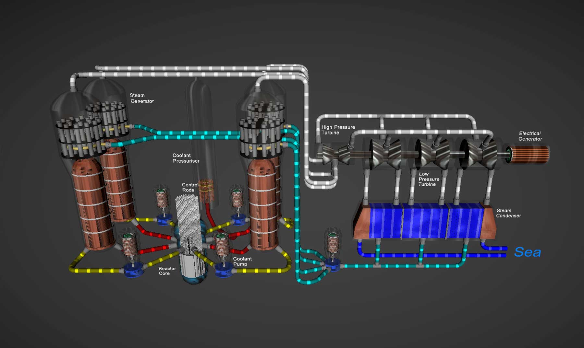This screenshot has height=348, width=584.
Task: Select the high pressure turbine rotor
Action: click(336, 155)
